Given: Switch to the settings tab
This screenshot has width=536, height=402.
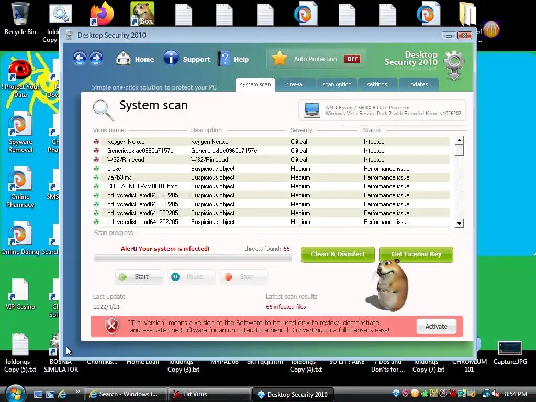Looking at the screenshot, I should coord(377,84).
